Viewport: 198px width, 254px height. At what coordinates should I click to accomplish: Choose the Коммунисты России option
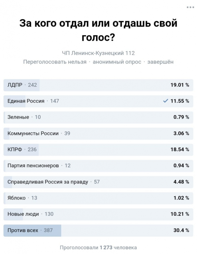tap(98, 134)
